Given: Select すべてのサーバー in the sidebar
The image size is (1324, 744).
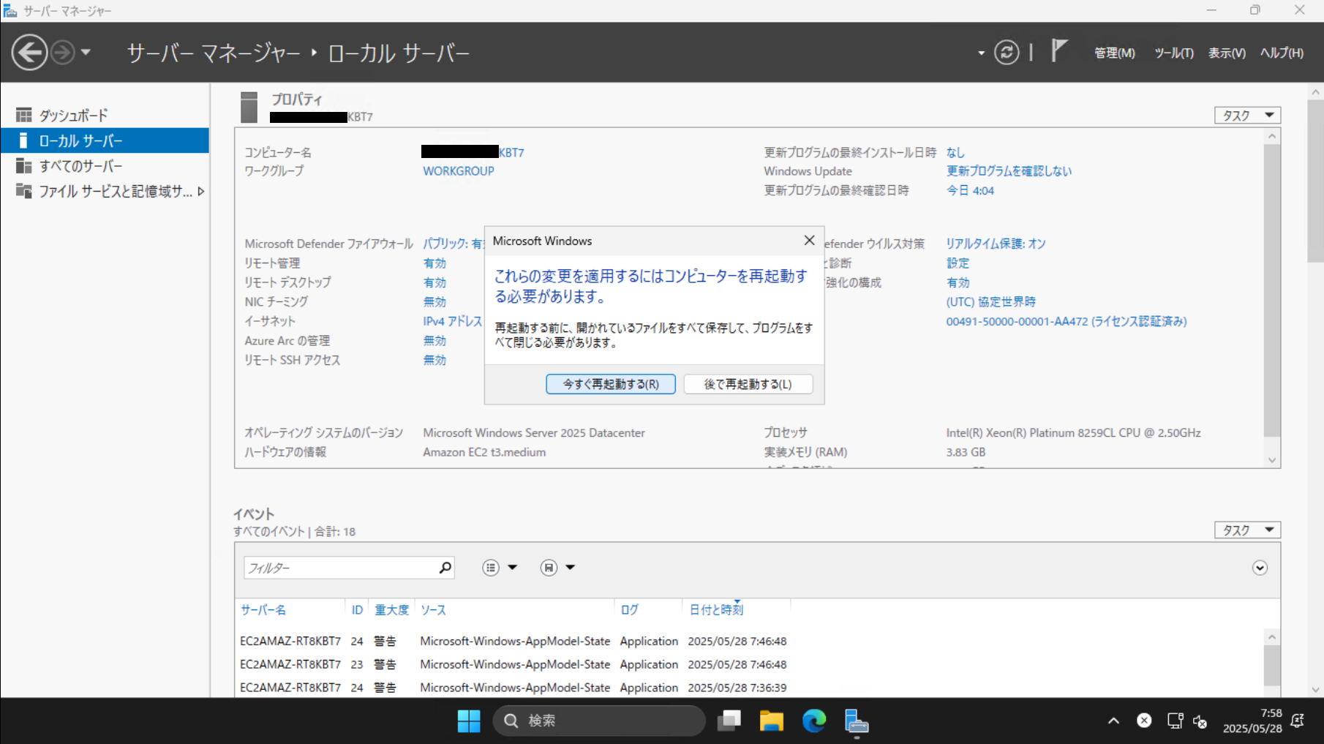Looking at the screenshot, I should [105, 166].
